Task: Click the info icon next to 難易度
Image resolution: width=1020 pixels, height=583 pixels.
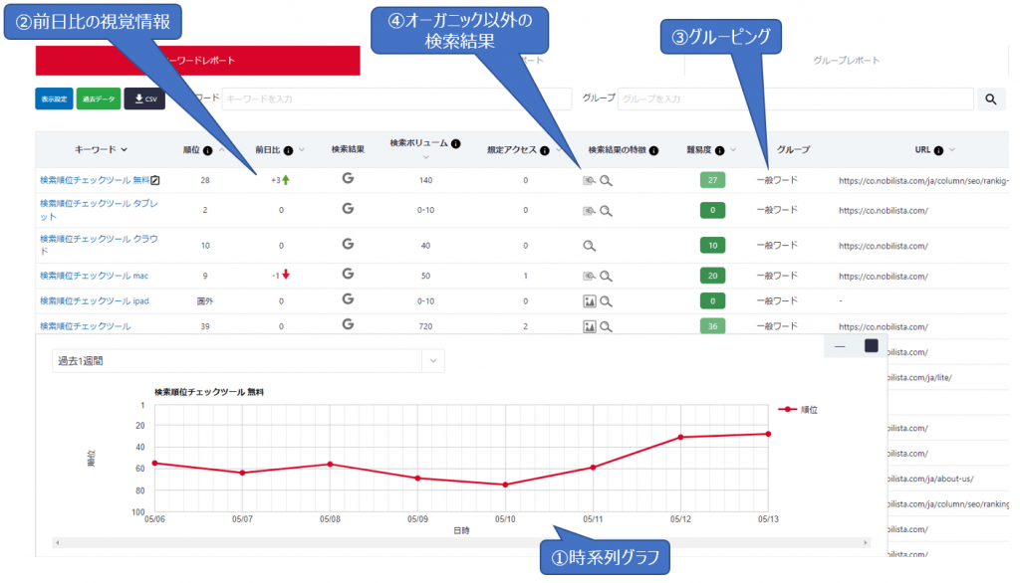Action: [x=719, y=150]
